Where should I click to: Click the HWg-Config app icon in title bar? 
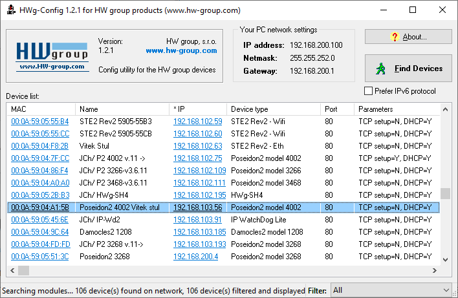[x=11, y=10]
